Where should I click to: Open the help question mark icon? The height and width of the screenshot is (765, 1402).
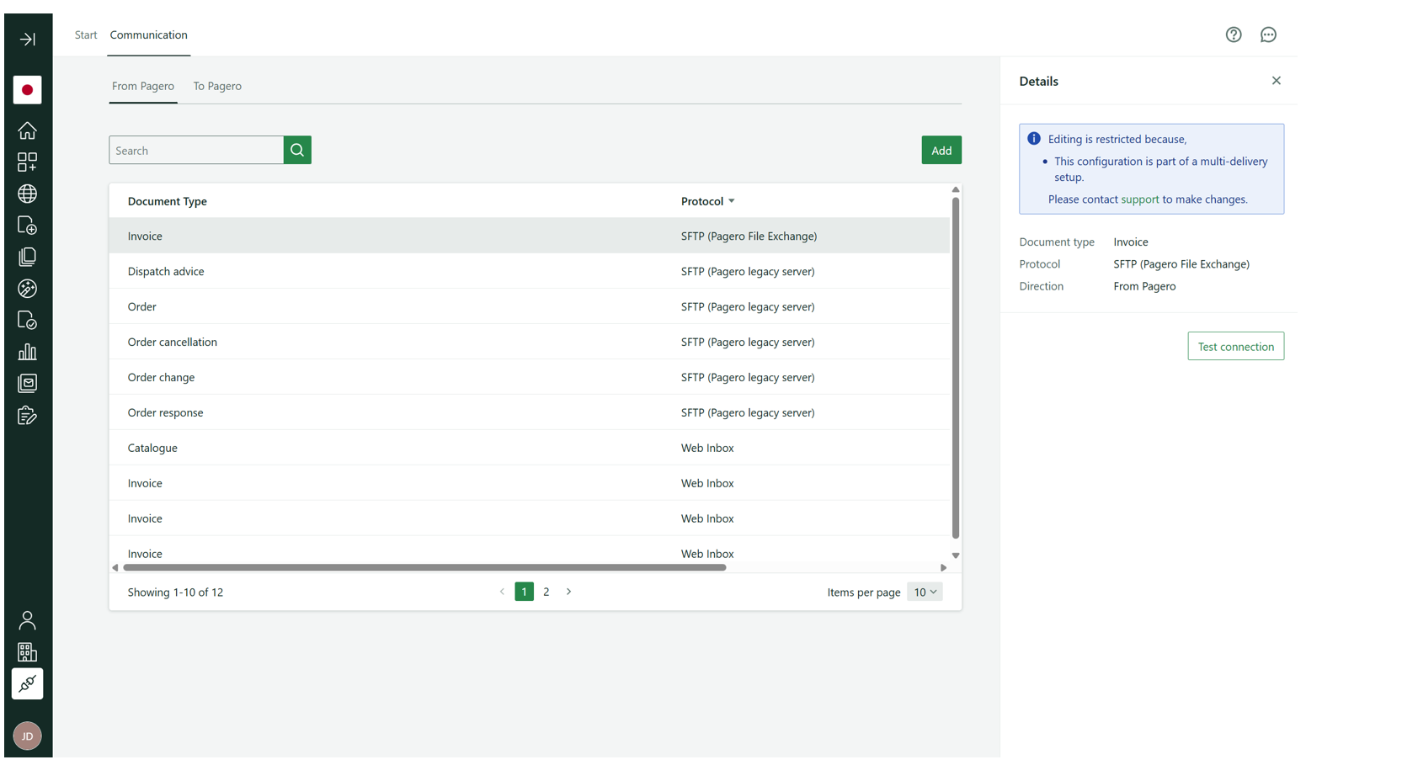[x=1233, y=35]
